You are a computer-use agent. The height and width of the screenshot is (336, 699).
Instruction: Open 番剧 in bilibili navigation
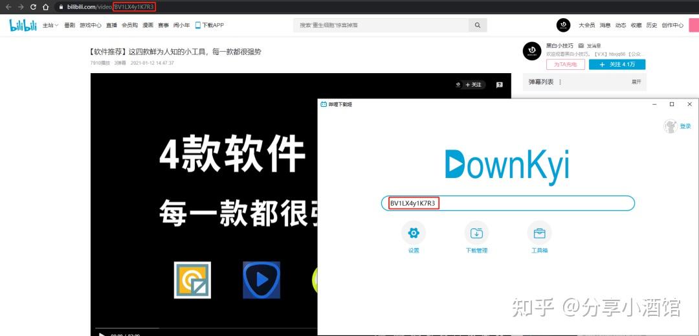coord(69,25)
